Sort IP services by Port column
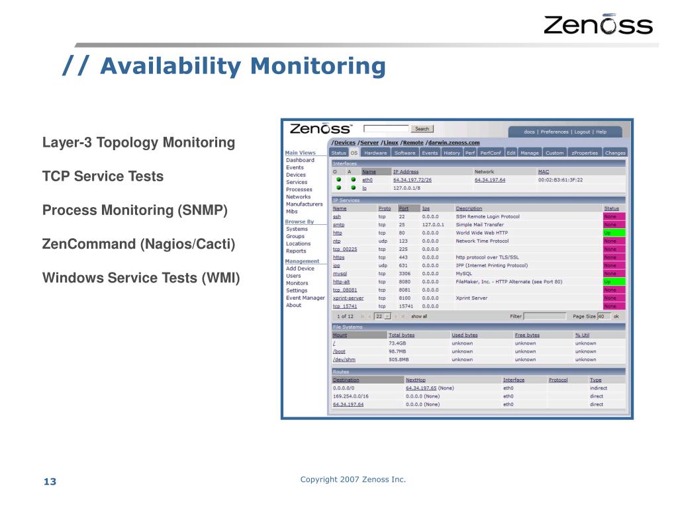 [403, 208]
